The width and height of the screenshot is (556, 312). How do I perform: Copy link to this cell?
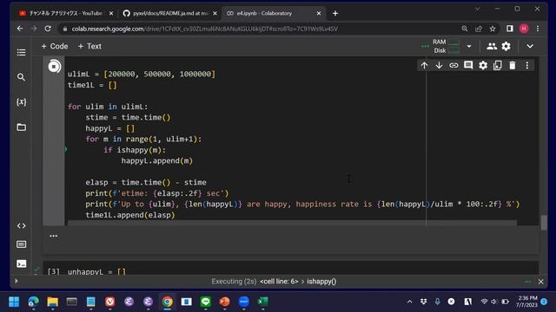pyautogui.click(x=453, y=66)
